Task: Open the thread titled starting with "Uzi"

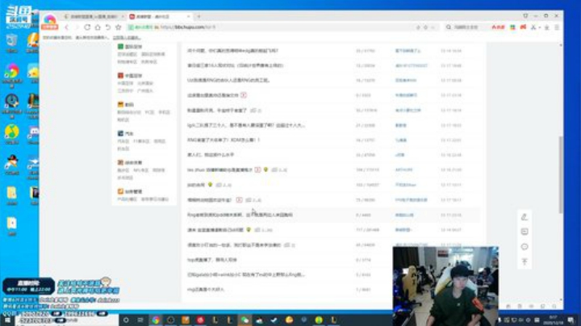Action: pos(228,81)
